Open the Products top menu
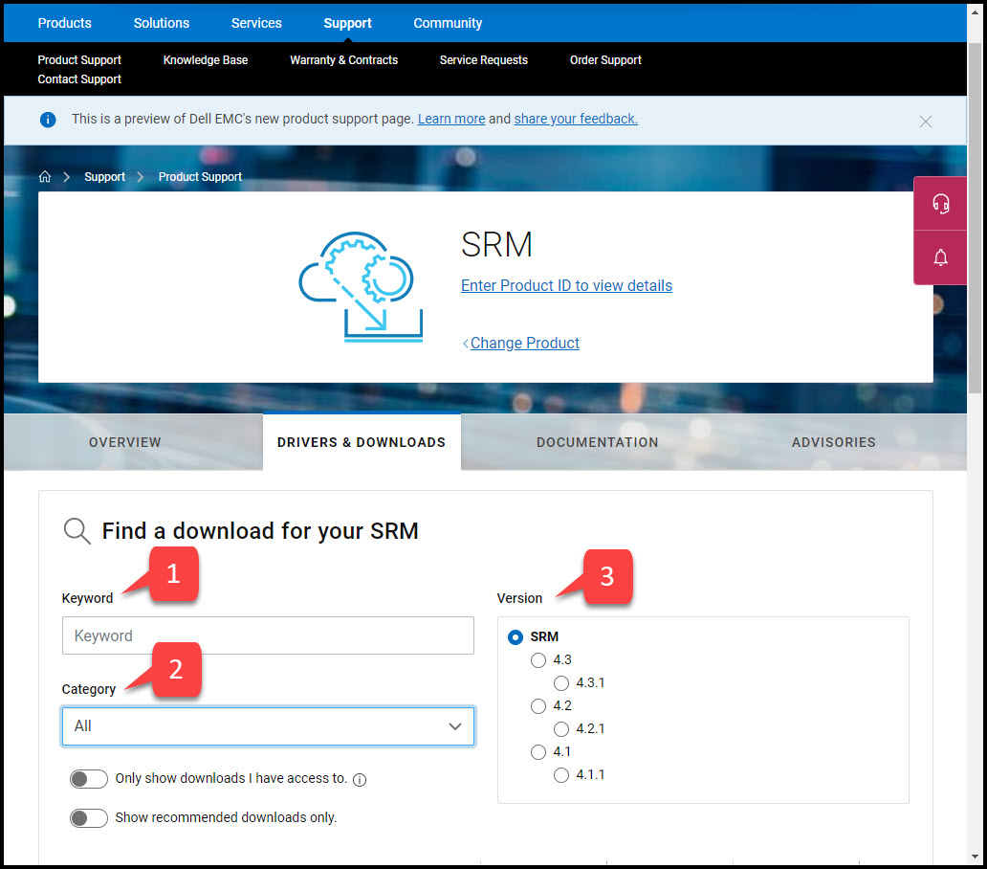Screen dimensions: 987x869 (65, 23)
